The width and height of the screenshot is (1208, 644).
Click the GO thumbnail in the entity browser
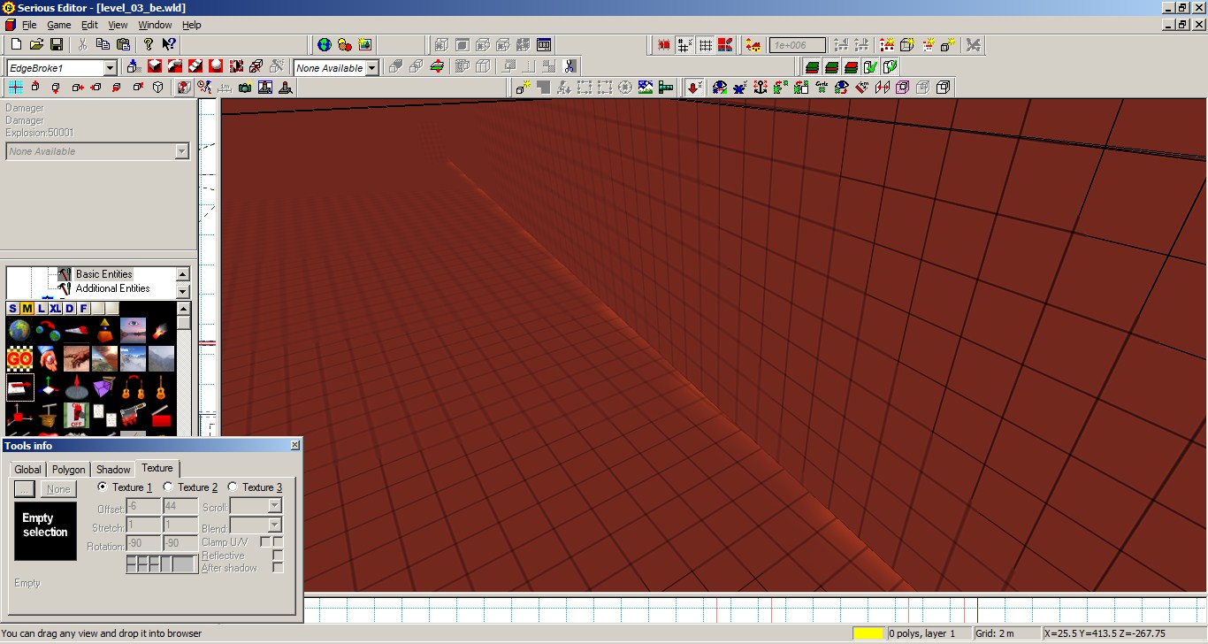pyautogui.click(x=19, y=358)
